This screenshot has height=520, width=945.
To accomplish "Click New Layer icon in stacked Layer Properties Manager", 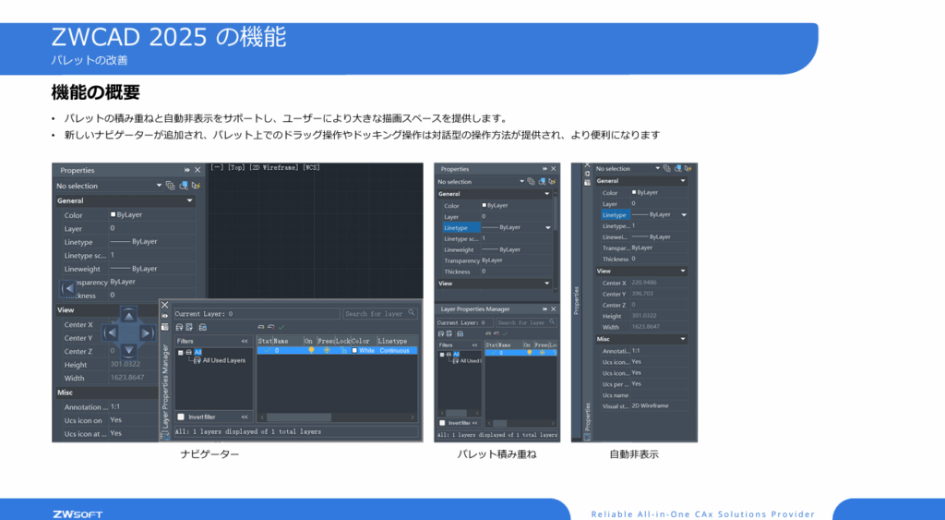I will [488, 333].
